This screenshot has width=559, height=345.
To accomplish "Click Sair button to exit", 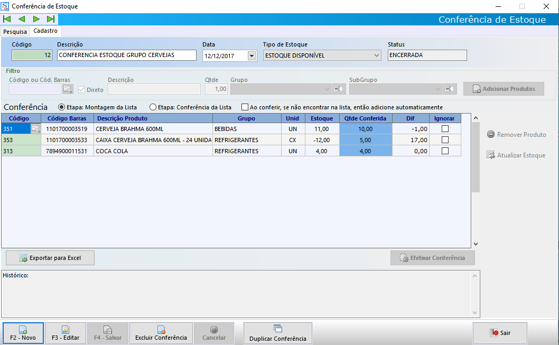I will pyautogui.click(x=500, y=333).
